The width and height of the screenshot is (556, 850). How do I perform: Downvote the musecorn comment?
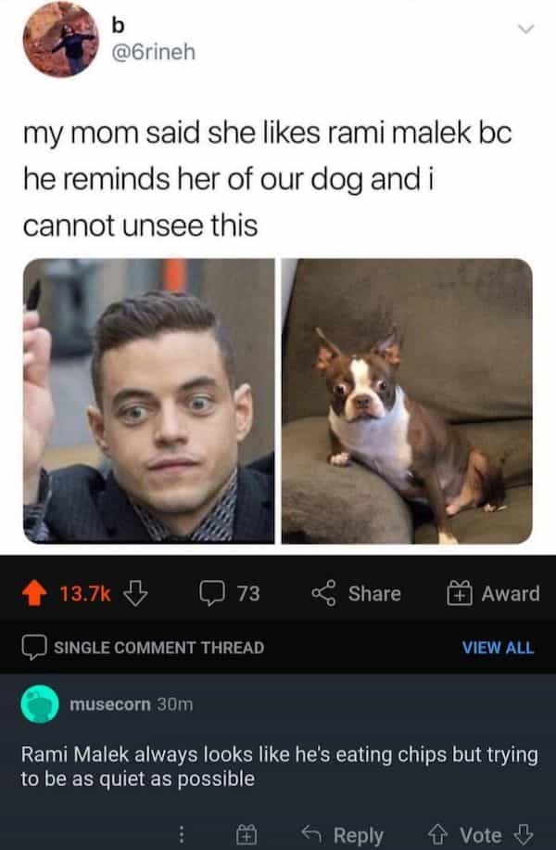tap(523, 834)
